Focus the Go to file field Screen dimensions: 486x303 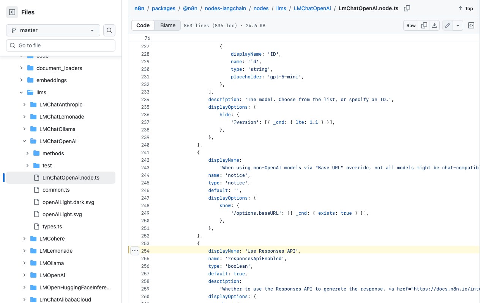(61, 45)
